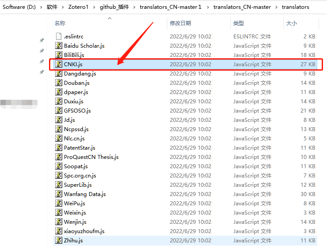Screen dimensions: 327x249
Task: Sort files by 类型 column header
Action: (239, 23)
